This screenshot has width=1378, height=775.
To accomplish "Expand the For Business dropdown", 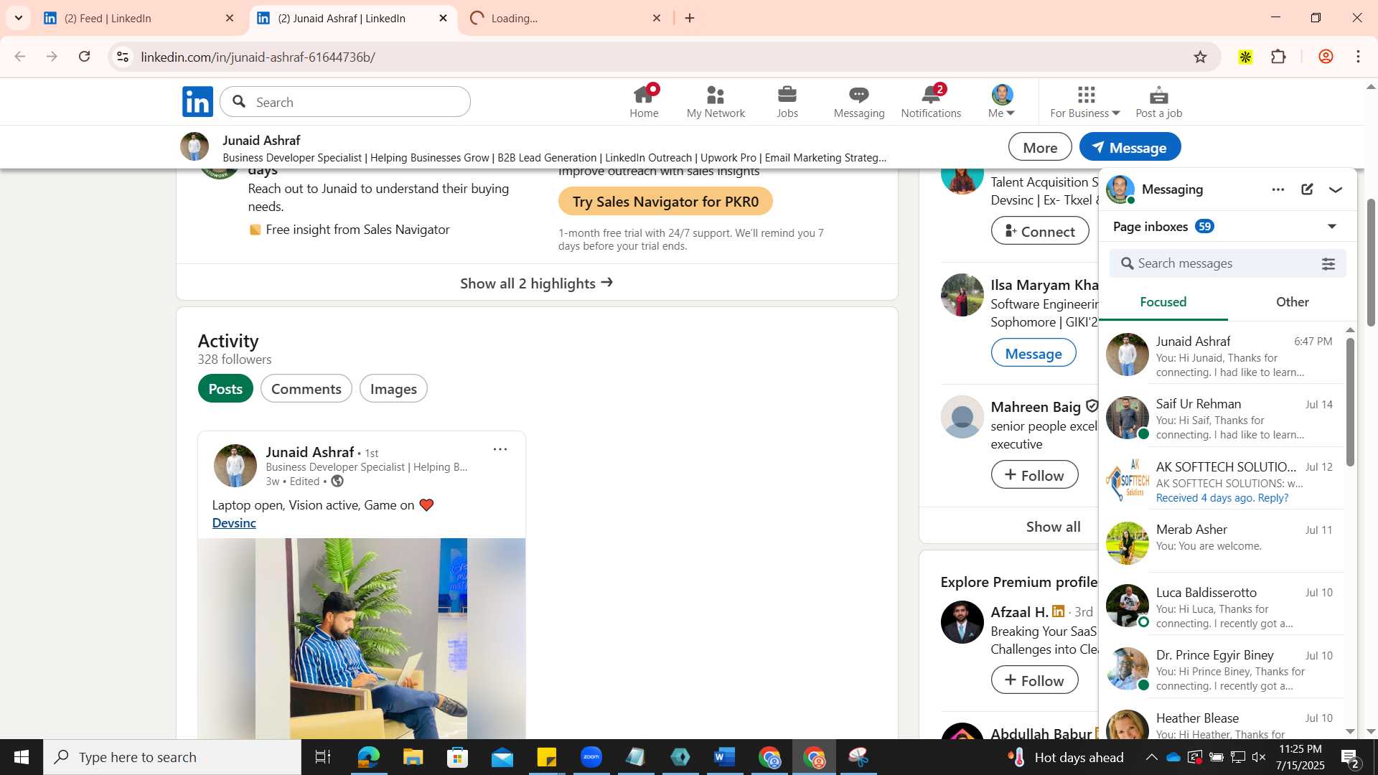I will pos(1084,101).
